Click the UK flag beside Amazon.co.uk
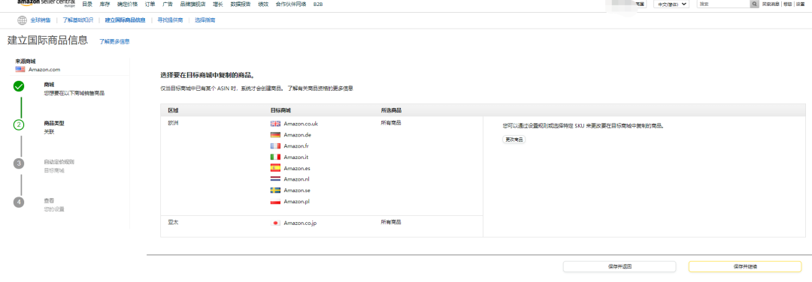Image resolution: width=812 pixels, height=282 pixels. click(x=275, y=124)
